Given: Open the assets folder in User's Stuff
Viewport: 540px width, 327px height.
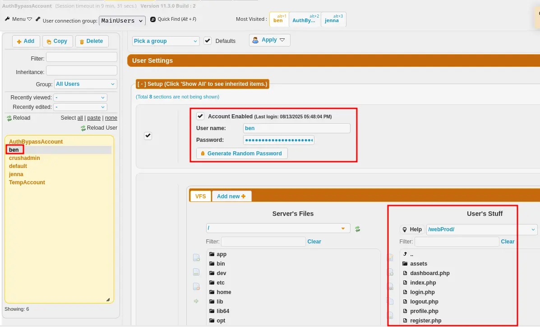Looking at the screenshot, I should click(x=418, y=264).
